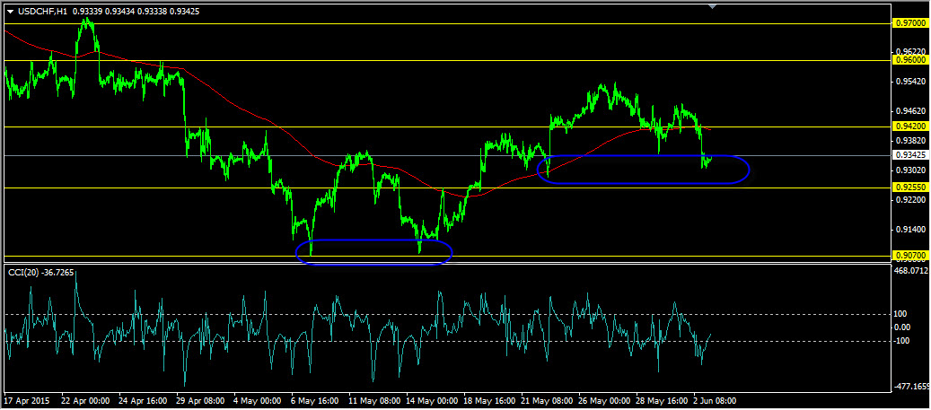
Task: Click the 0.91400 axis price value
Action: click(x=911, y=230)
